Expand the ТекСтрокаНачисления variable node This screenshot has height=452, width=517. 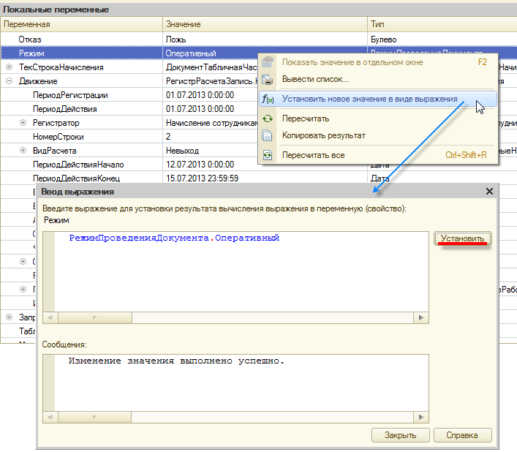click(10, 67)
